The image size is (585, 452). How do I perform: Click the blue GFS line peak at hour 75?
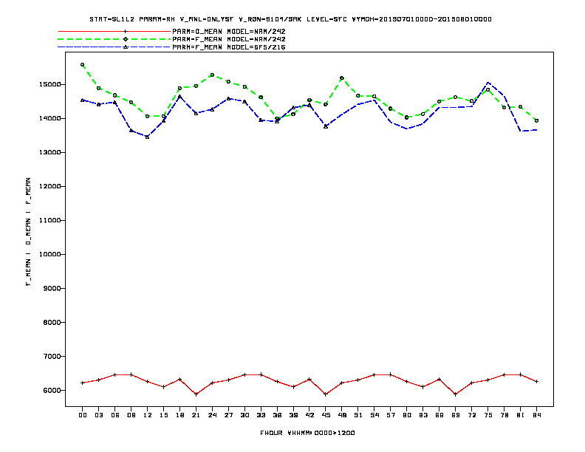pyautogui.click(x=488, y=83)
